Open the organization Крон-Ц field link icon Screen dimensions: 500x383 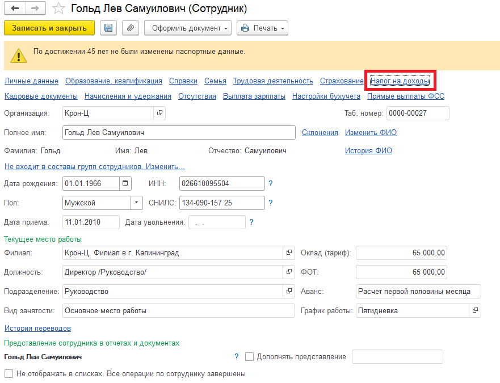click(x=159, y=113)
